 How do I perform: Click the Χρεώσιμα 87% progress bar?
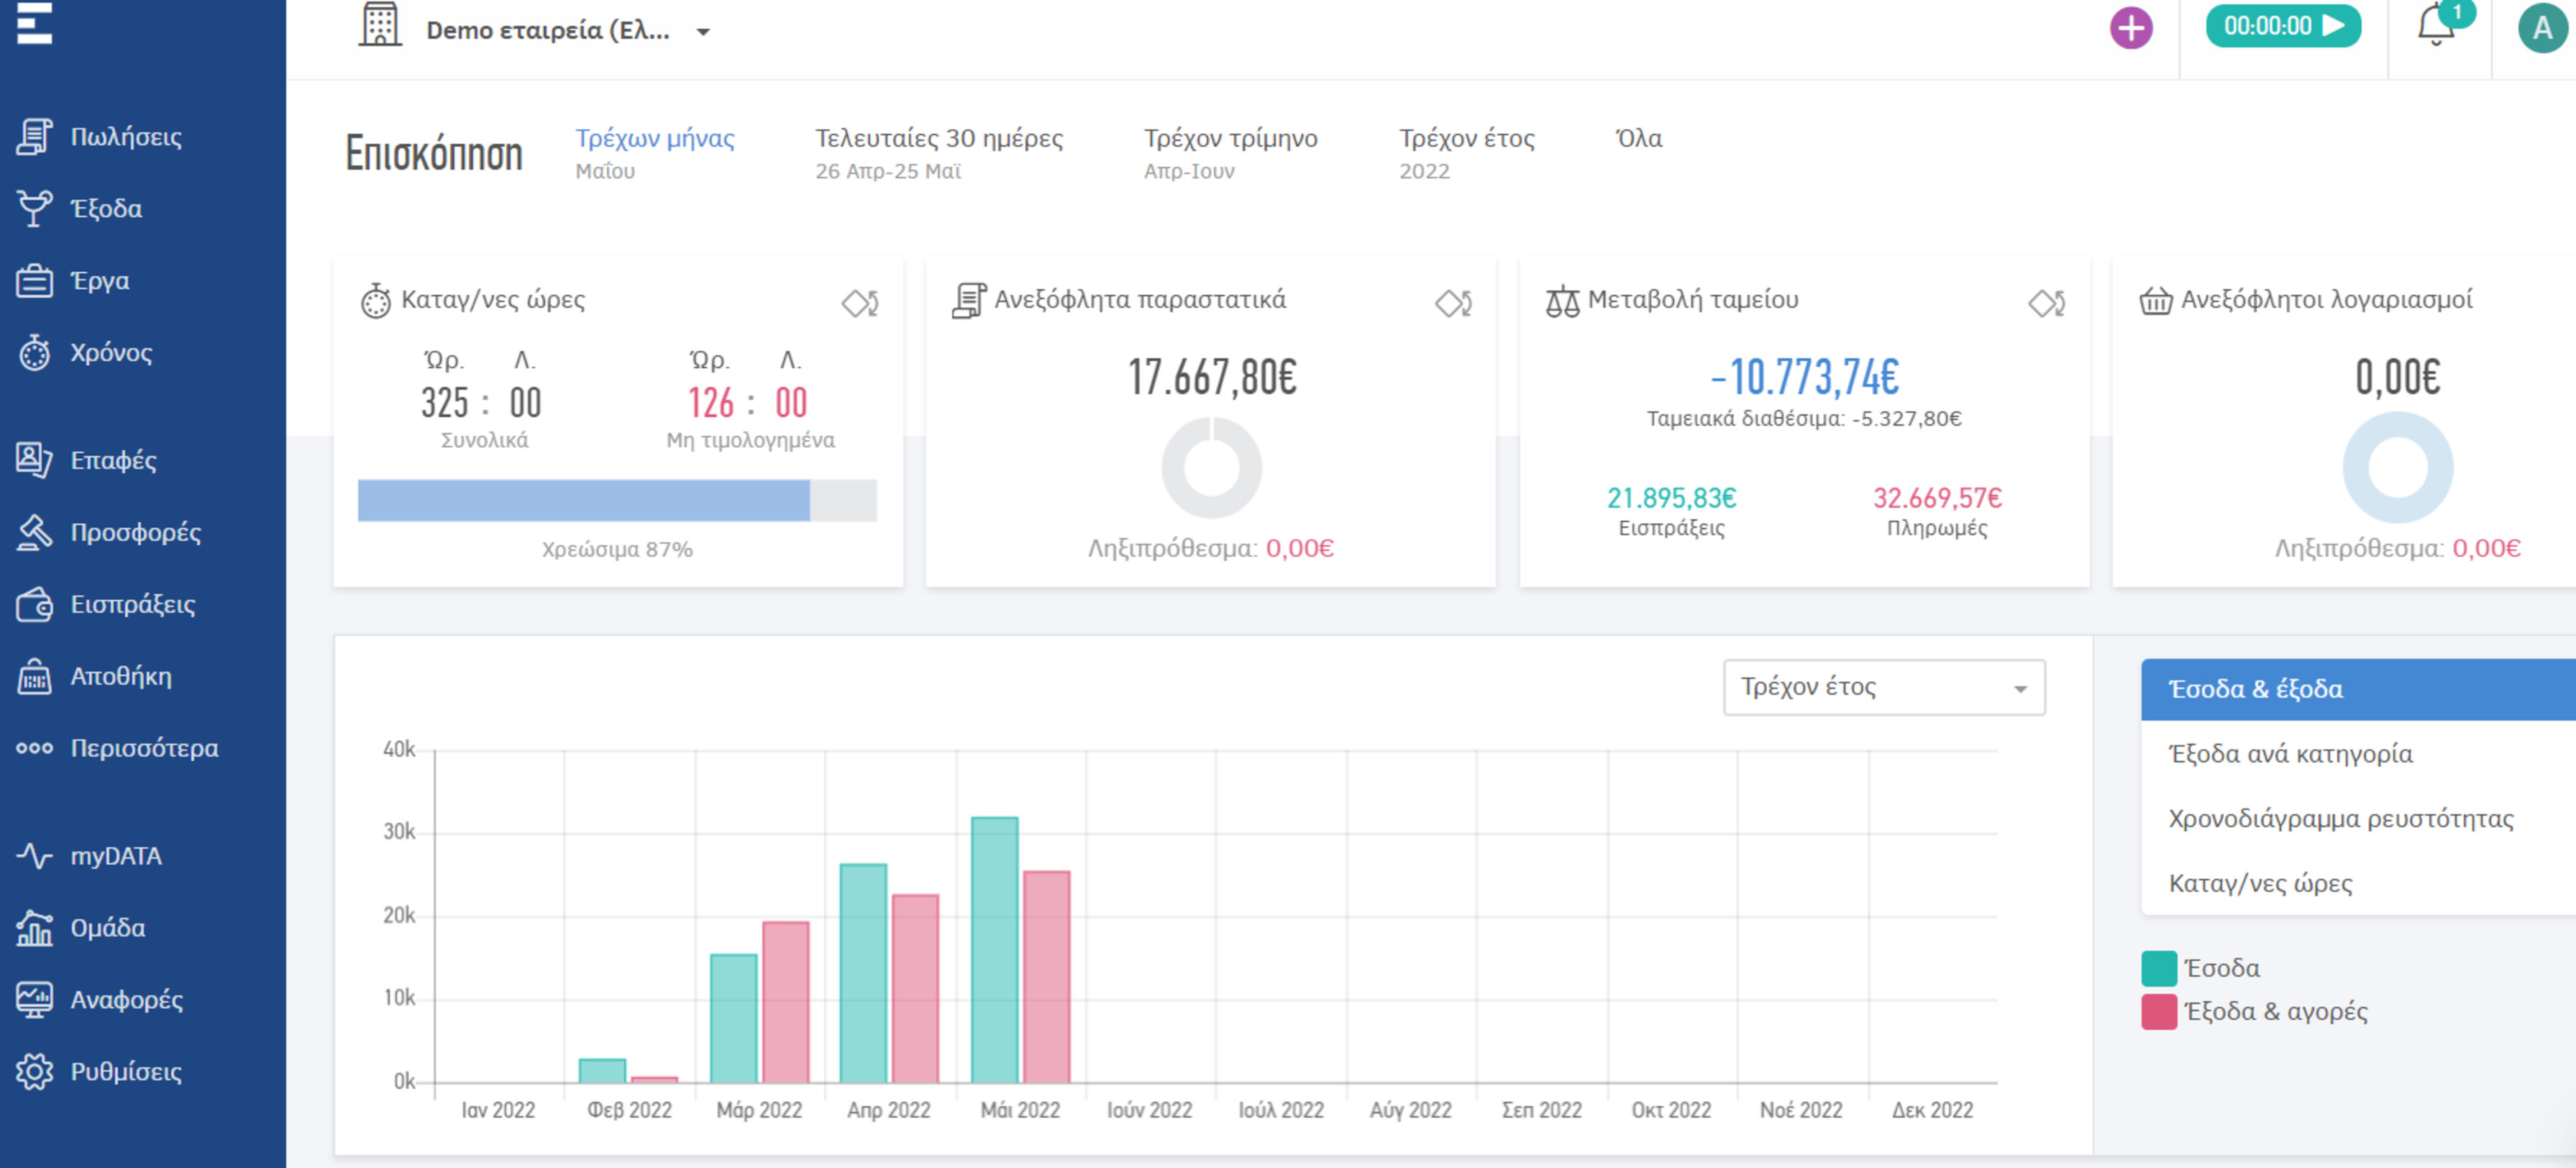[617, 500]
